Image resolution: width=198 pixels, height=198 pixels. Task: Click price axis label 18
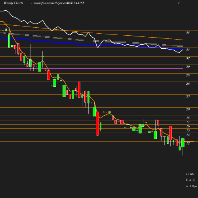click(x=188, y=118)
